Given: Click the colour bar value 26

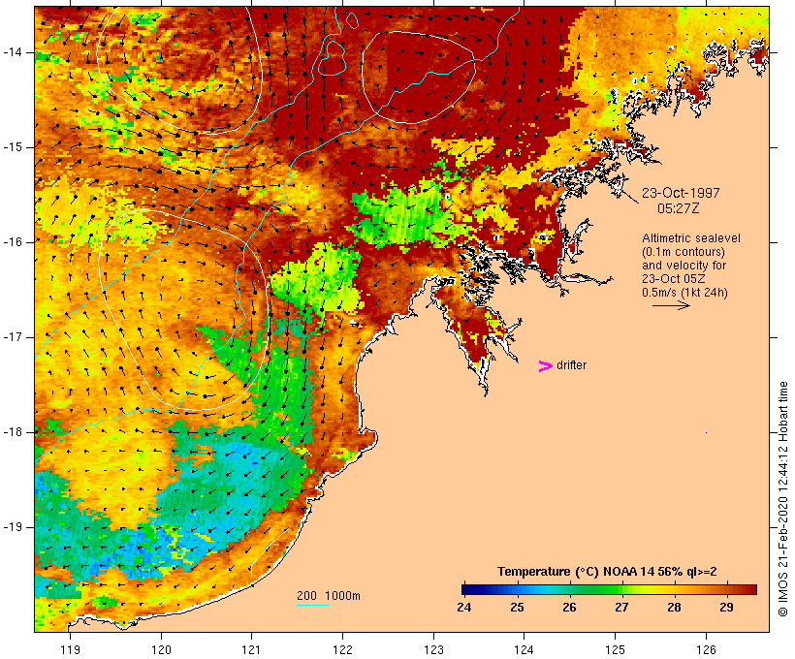Looking at the screenshot, I should (569, 608).
